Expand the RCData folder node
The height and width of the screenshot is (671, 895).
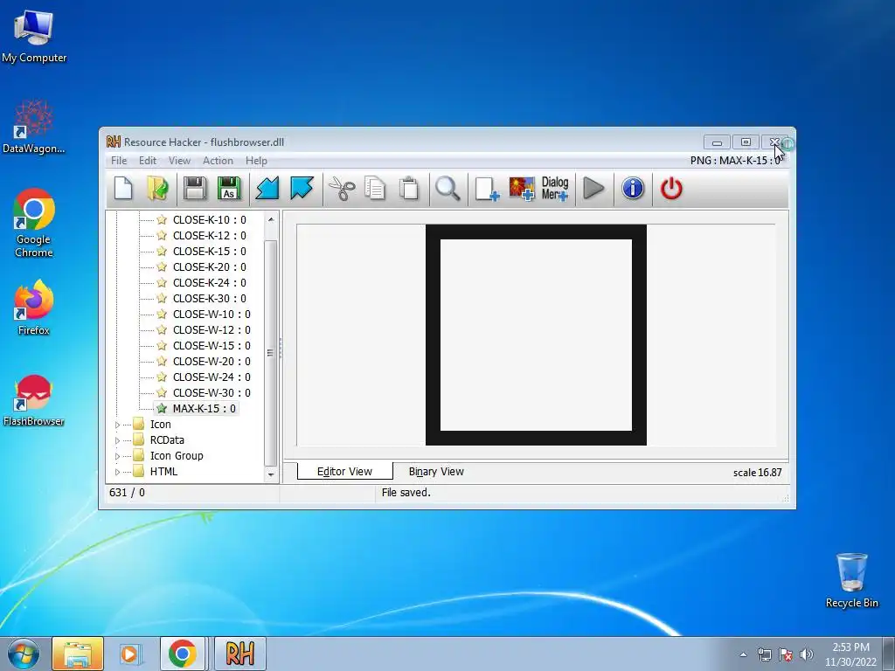click(118, 440)
